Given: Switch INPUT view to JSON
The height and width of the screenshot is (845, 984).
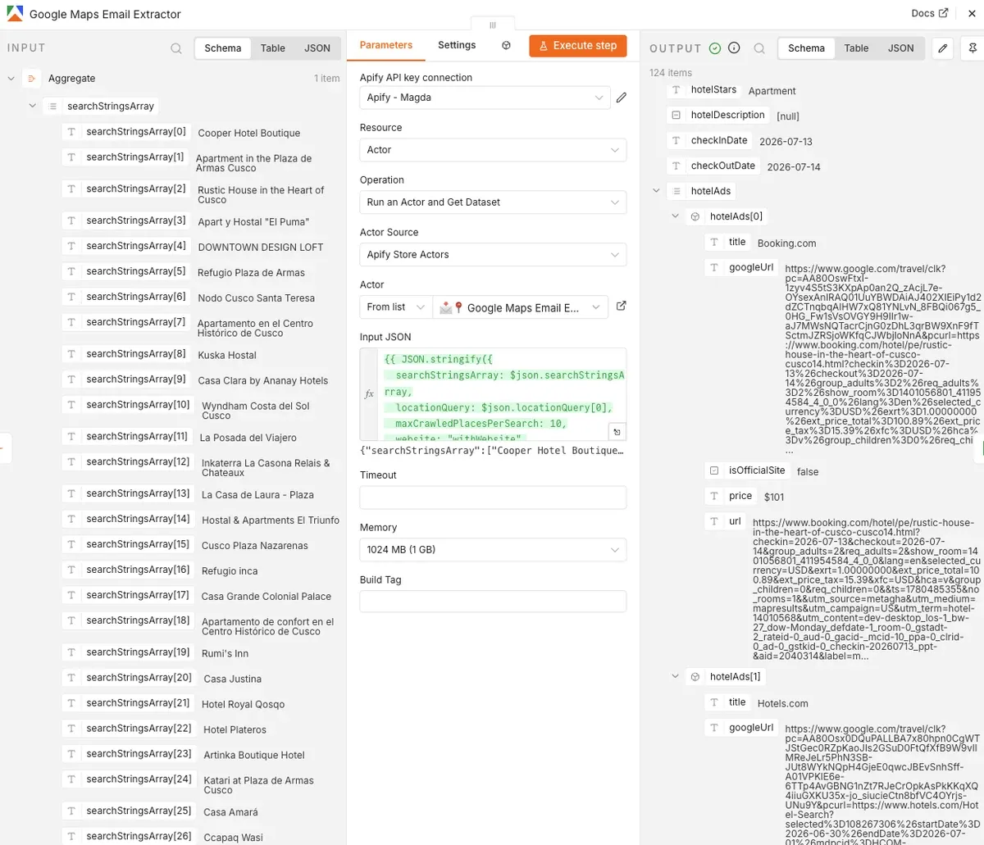Looking at the screenshot, I should [317, 48].
